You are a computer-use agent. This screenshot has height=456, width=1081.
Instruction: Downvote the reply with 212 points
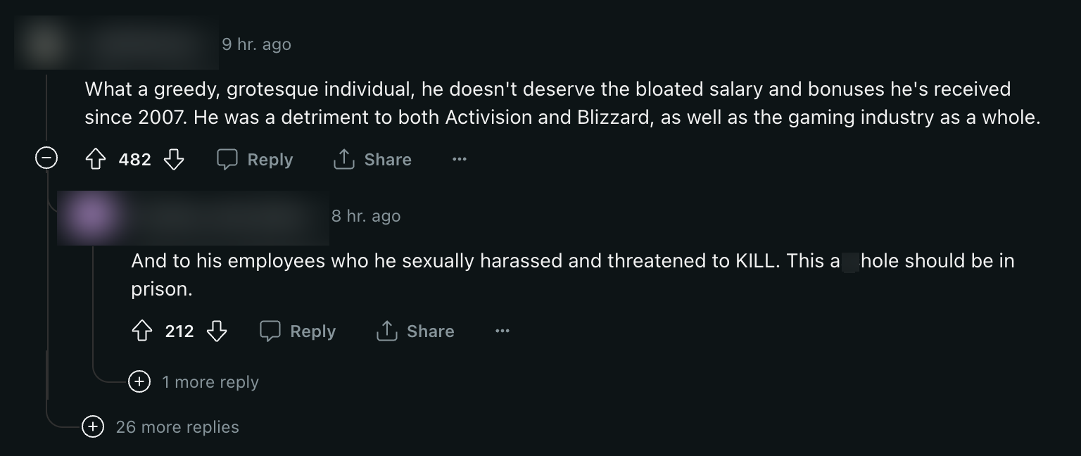[x=217, y=331]
